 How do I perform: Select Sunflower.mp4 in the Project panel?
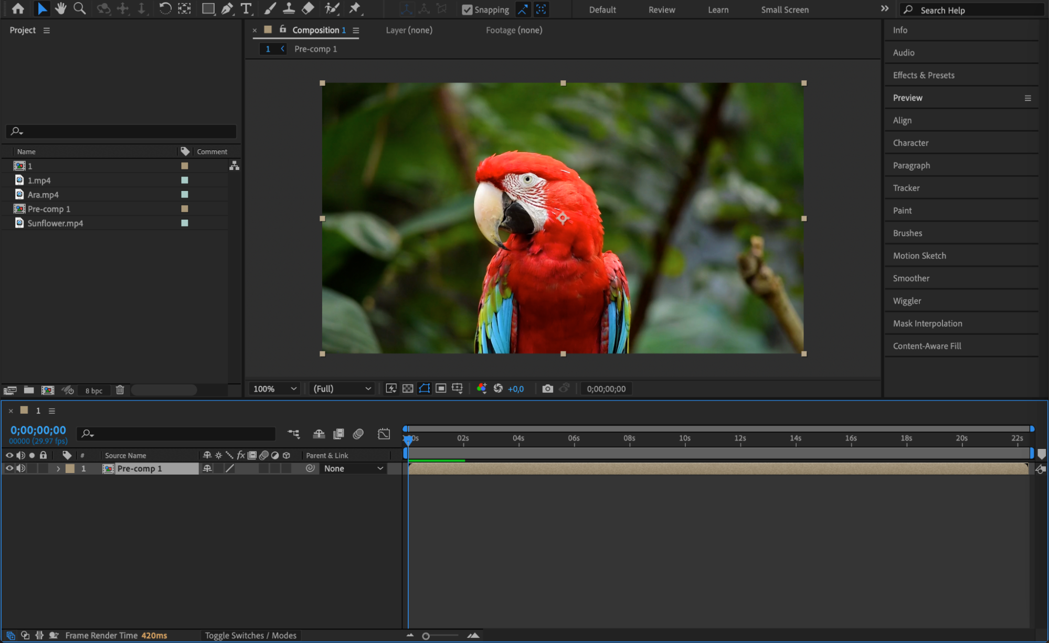click(55, 223)
